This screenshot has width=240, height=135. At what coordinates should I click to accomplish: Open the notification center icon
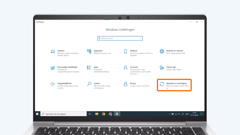[x=202, y=114]
